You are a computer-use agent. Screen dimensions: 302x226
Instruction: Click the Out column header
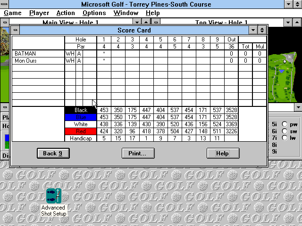[231, 40]
